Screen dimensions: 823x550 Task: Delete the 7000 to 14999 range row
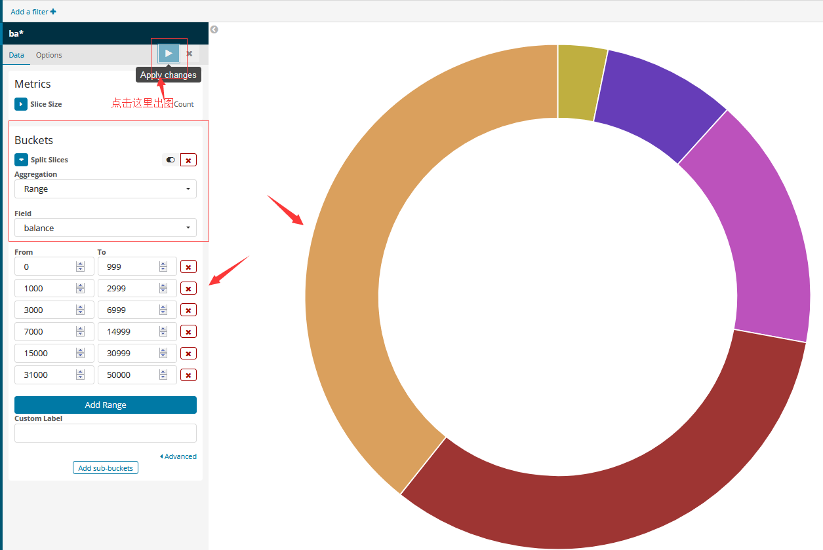click(x=188, y=332)
